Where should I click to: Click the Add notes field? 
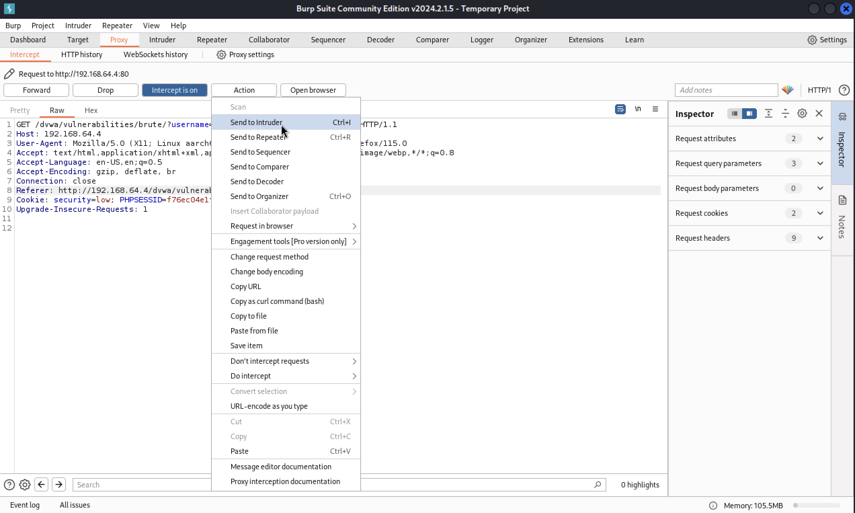pos(726,90)
